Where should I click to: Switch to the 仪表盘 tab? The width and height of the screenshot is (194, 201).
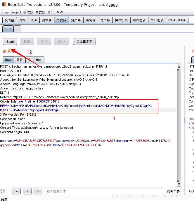point(10,20)
